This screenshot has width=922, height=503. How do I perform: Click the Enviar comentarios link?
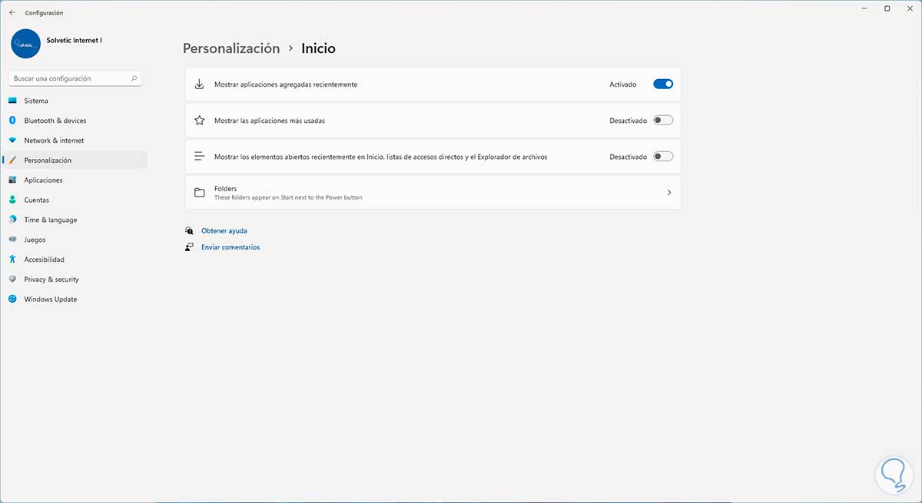230,247
